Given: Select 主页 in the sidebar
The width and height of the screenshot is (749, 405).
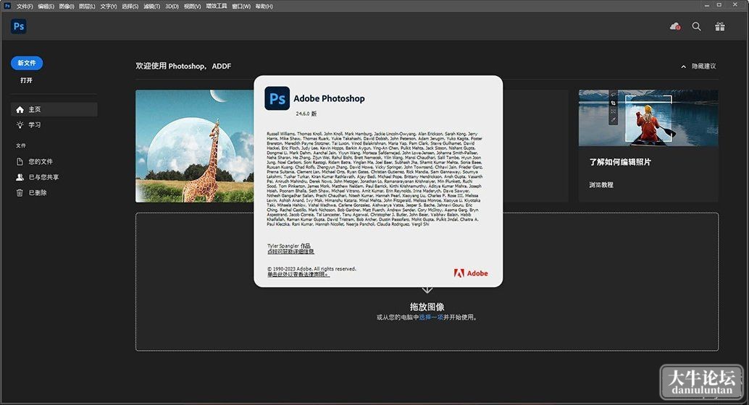Looking at the screenshot, I should tap(54, 110).
